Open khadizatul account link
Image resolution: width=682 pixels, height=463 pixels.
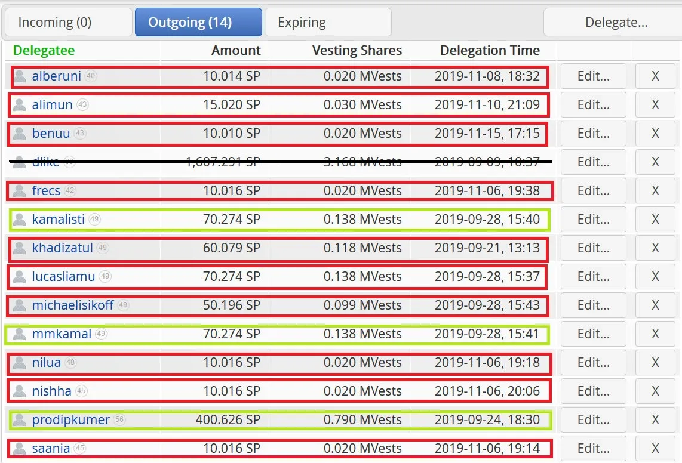[x=62, y=248]
